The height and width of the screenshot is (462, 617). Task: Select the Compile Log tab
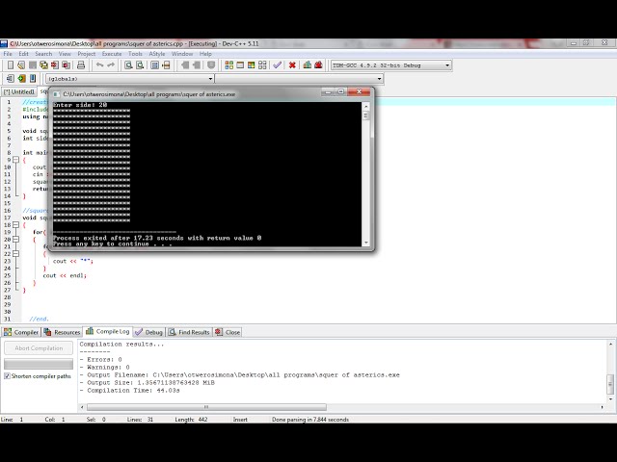[x=107, y=331]
